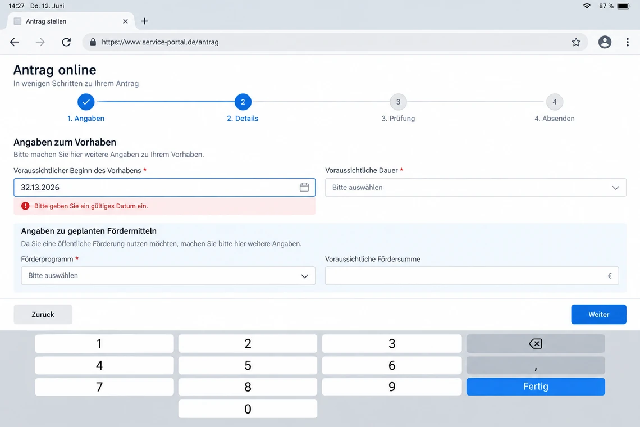Image resolution: width=640 pixels, height=427 pixels.
Task: Open the 'Voraussichtliche Dauer' dropdown
Action: tap(476, 188)
